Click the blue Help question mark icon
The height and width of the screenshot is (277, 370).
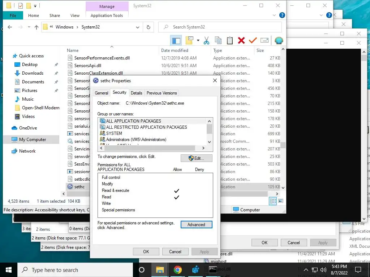282,15
